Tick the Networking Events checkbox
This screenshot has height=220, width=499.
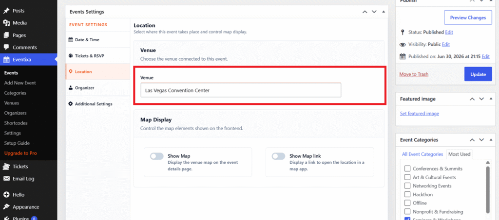click(x=407, y=186)
